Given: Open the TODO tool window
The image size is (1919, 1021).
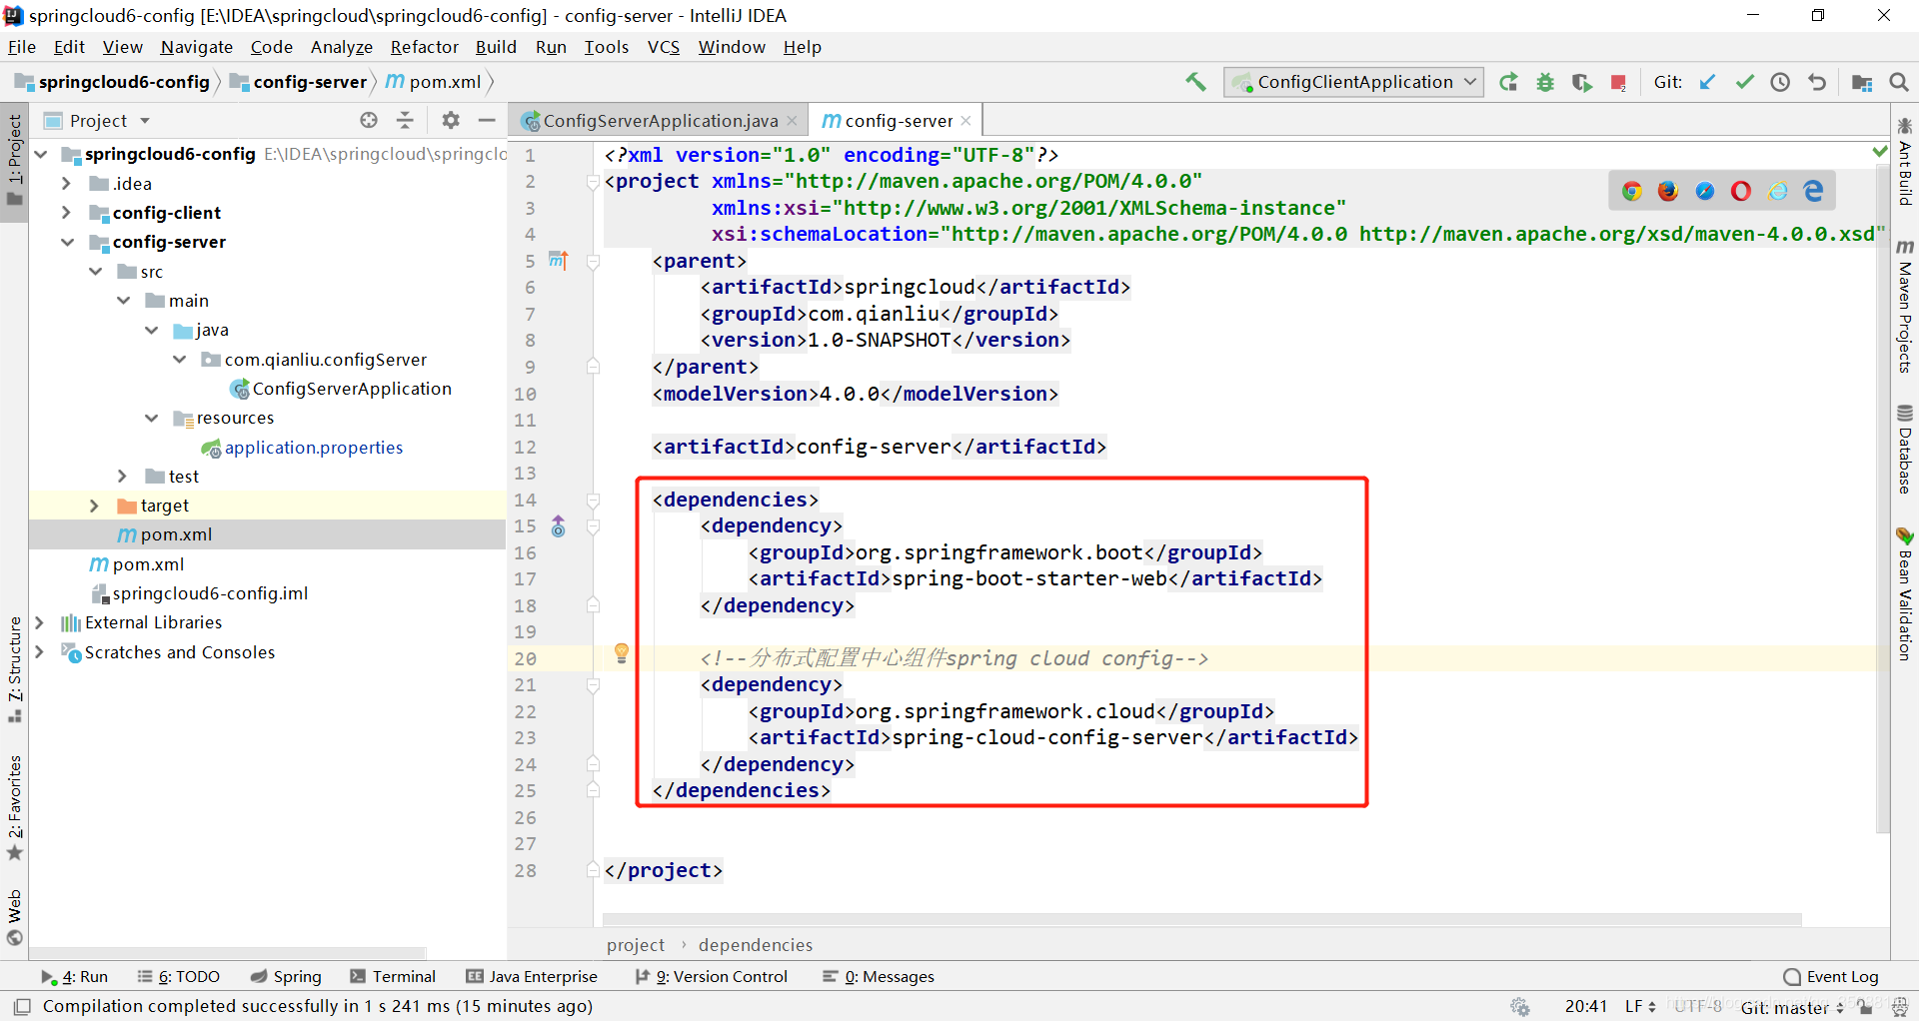Looking at the screenshot, I should point(179,977).
